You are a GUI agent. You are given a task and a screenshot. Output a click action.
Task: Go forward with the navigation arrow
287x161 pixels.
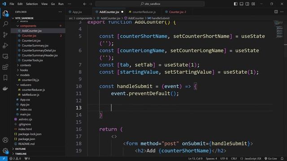91,4
